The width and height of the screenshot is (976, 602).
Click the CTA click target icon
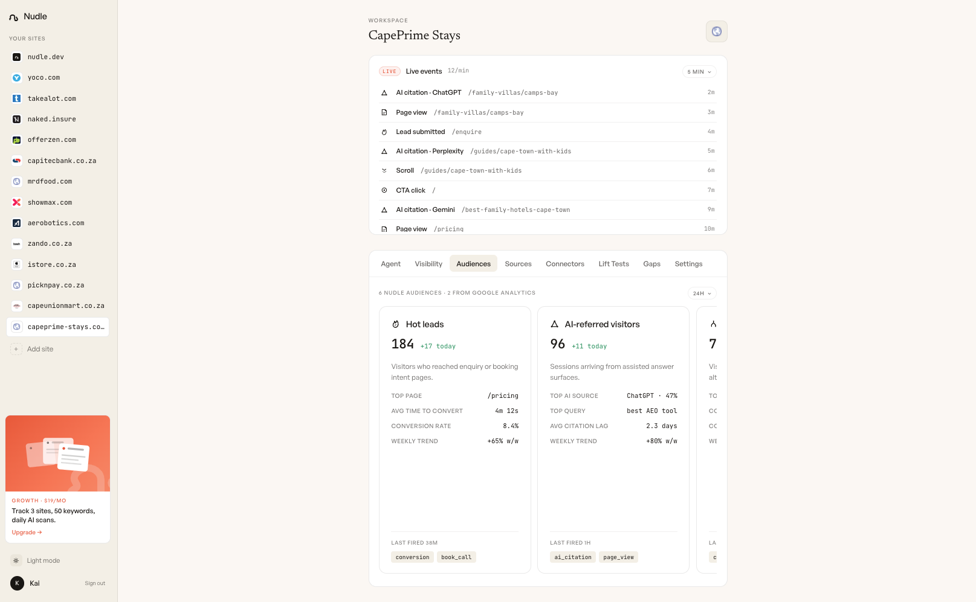pos(384,190)
